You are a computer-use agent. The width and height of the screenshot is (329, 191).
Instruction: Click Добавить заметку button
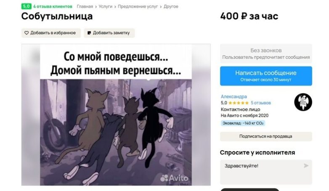click(x=109, y=33)
